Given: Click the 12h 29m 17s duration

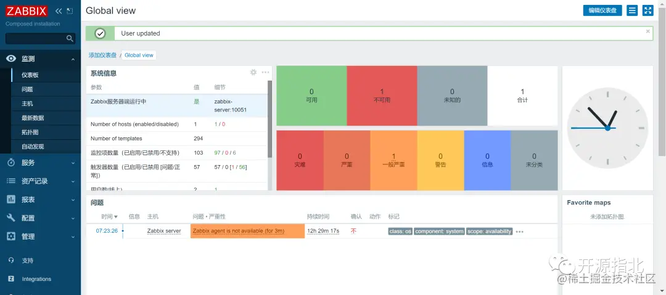Looking at the screenshot, I should [x=323, y=231].
